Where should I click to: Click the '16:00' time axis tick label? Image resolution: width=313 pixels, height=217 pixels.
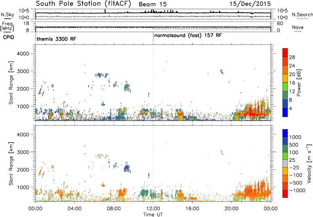(192, 209)
